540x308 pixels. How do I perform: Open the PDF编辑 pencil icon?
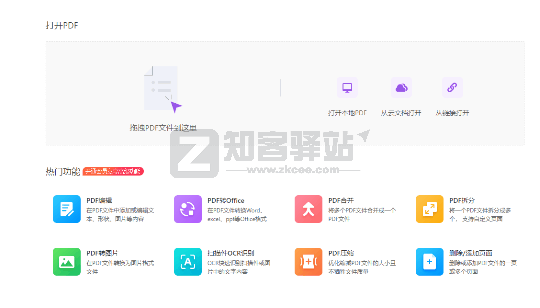pos(67,209)
